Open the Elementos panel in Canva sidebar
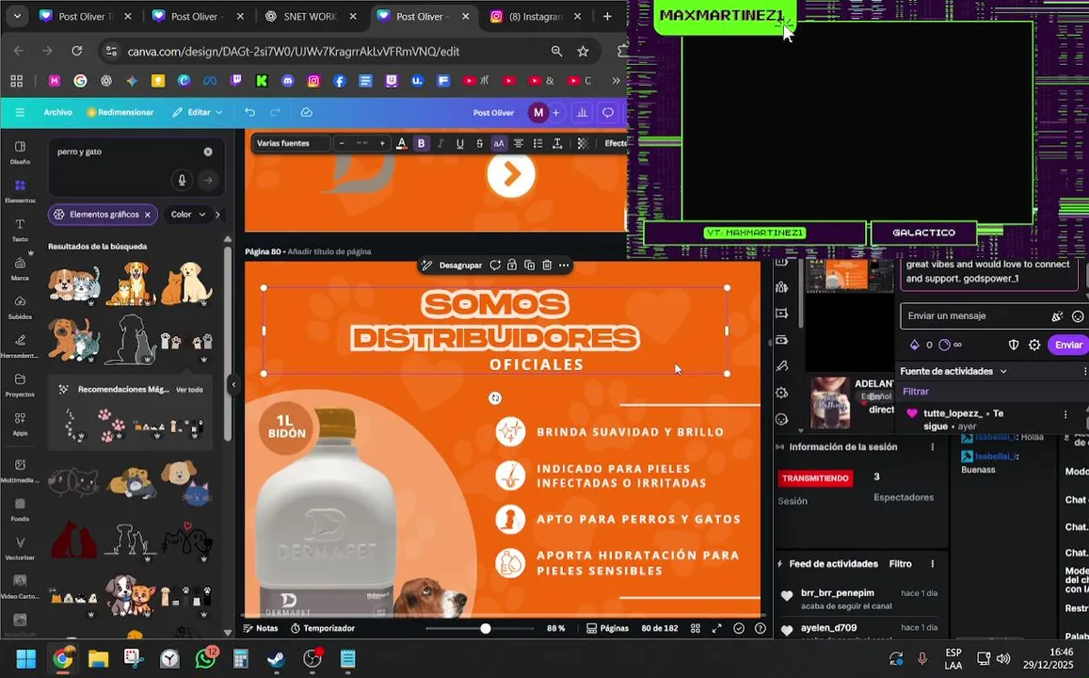 click(20, 191)
